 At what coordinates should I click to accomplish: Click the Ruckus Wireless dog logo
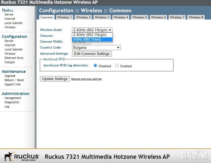pos(22,156)
